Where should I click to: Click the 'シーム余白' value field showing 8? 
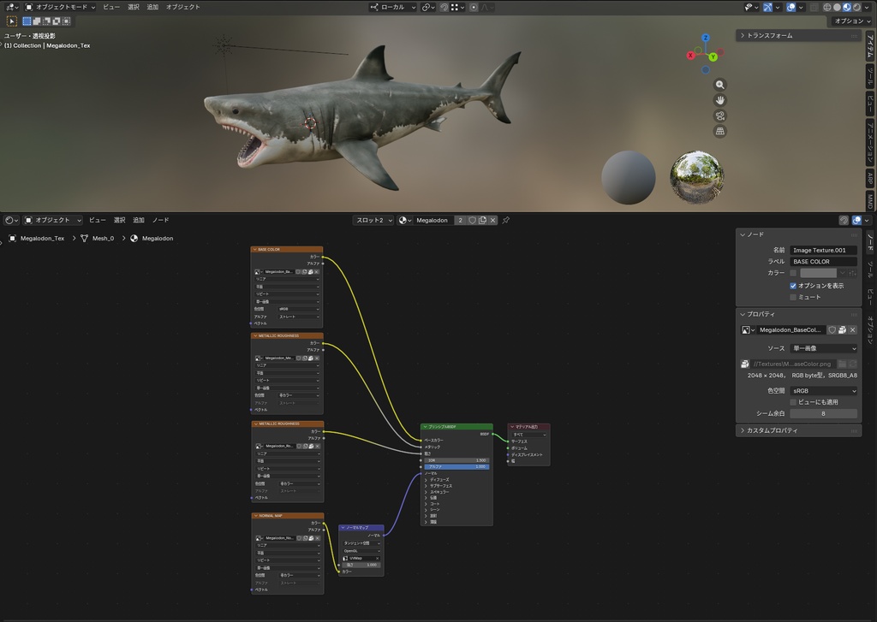[x=823, y=414]
